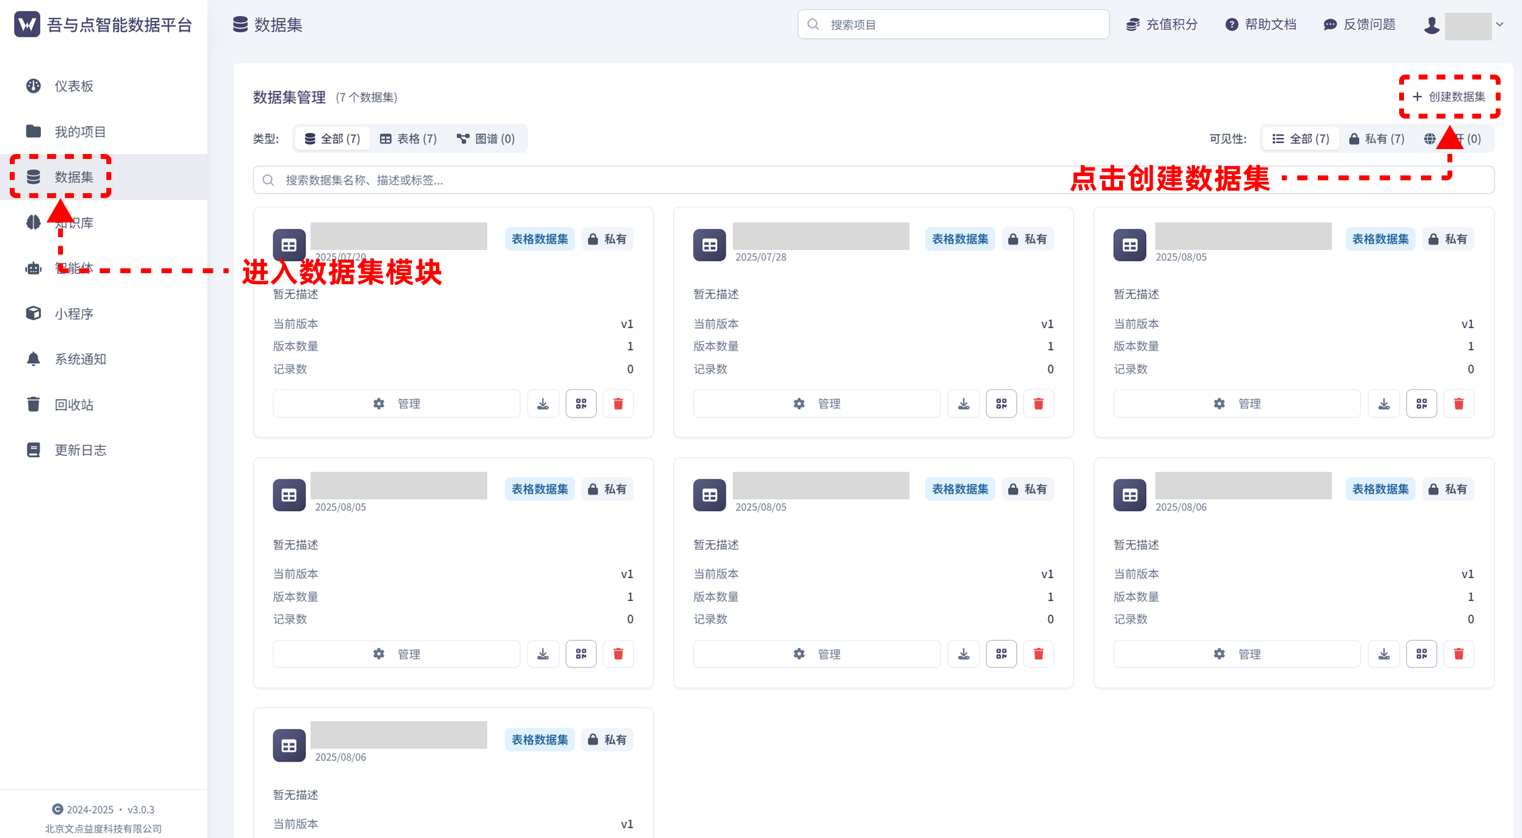This screenshot has width=1522, height=838.
Task: Filter datasets by 私有 visibility
Action: tap(1377, 138)
